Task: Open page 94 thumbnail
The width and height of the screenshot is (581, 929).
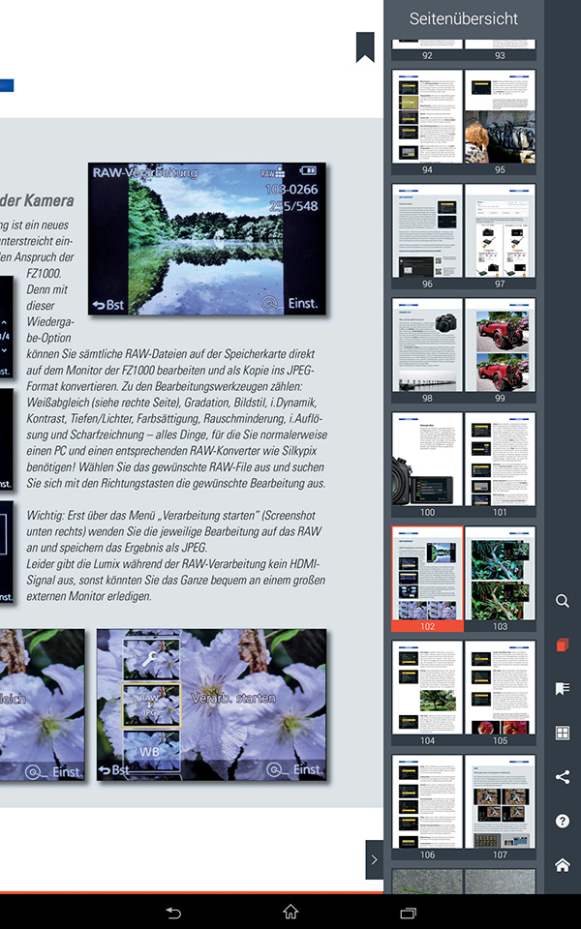Action: point(427,122)
